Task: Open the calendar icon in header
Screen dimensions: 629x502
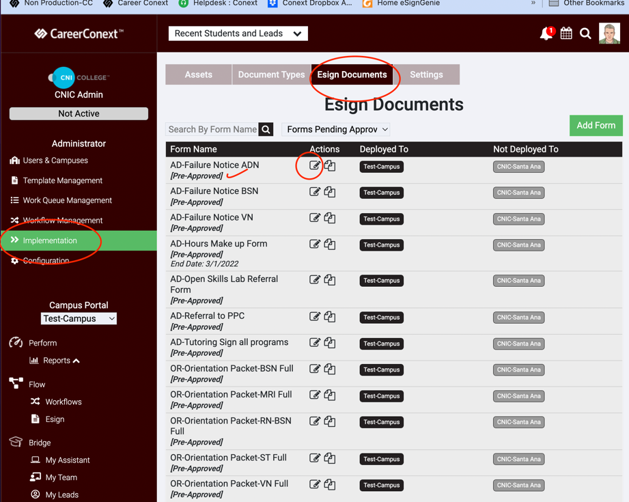Action: 566,33
